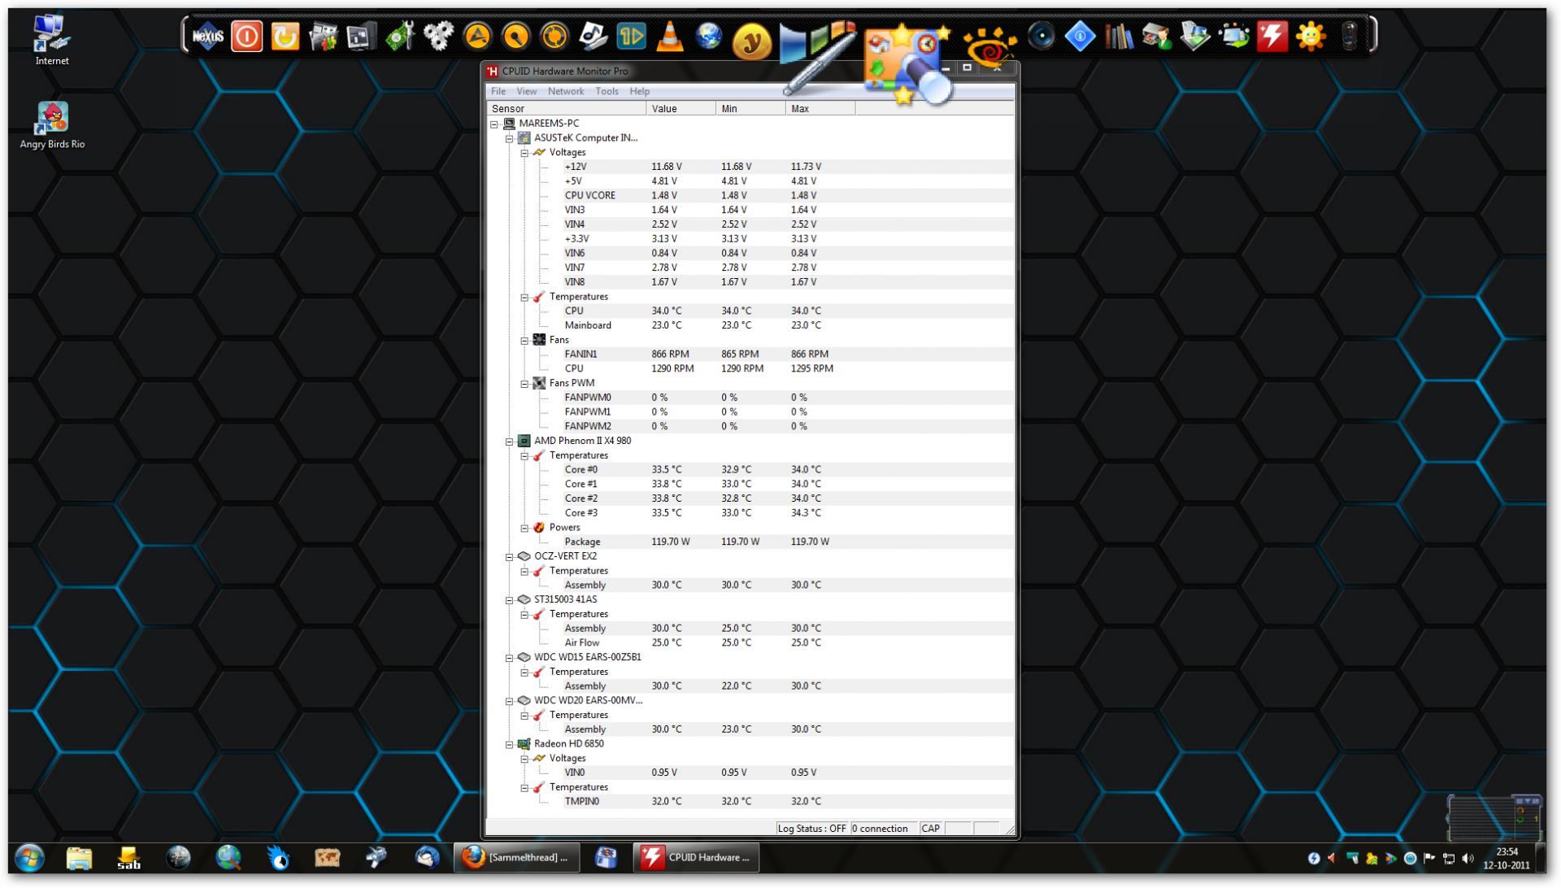Screen dimensions: 1561x888
Task: Open the gears icon in dock
Action: [x=439, y=37]
